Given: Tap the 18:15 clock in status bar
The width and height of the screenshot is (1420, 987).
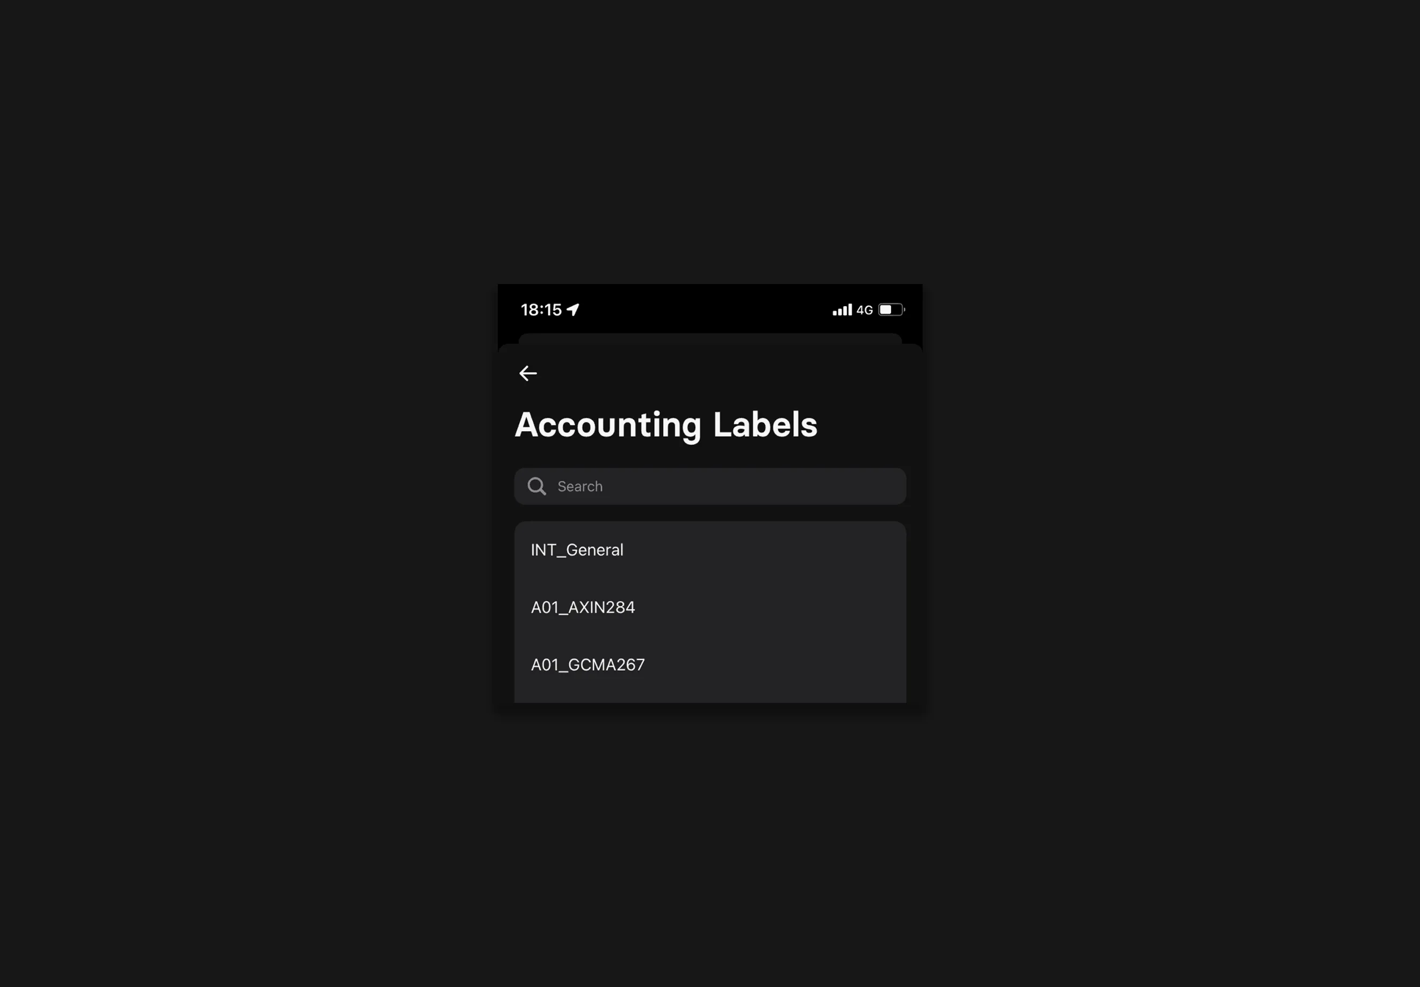Looking at the screenshot, I should (541, 310).
